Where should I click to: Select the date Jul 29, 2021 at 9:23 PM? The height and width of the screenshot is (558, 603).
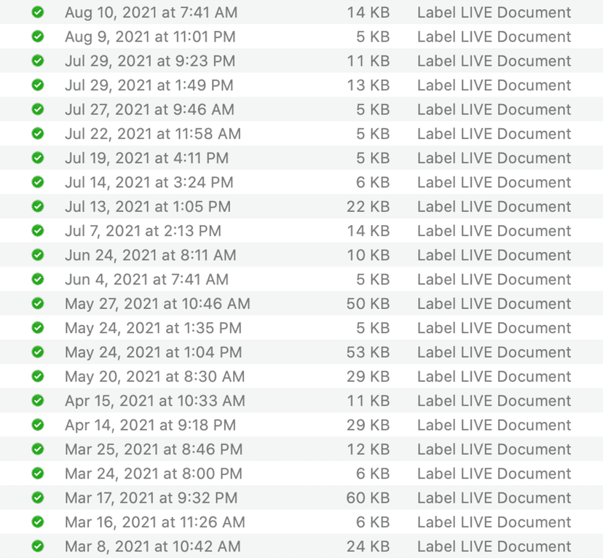click(150, 61)
